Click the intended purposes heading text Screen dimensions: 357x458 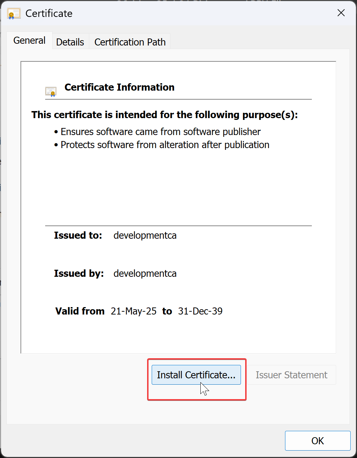click(164, 115)
